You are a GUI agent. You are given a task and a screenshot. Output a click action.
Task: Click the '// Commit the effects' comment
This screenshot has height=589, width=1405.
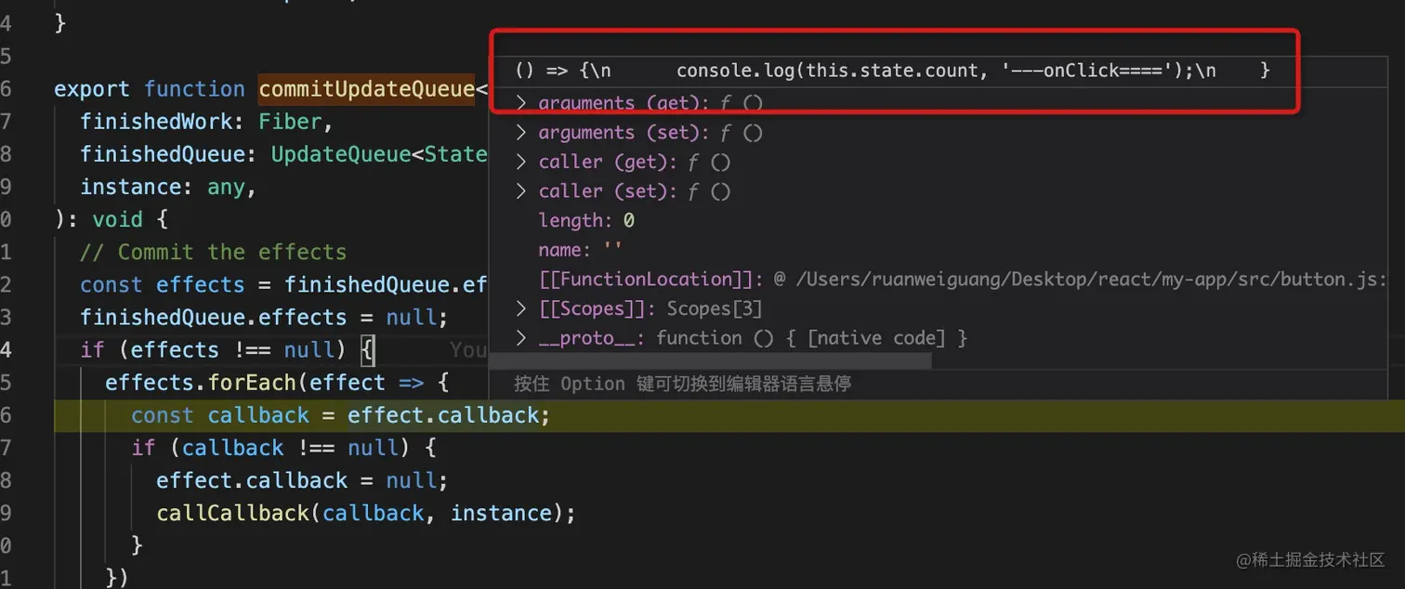(213, 252)
